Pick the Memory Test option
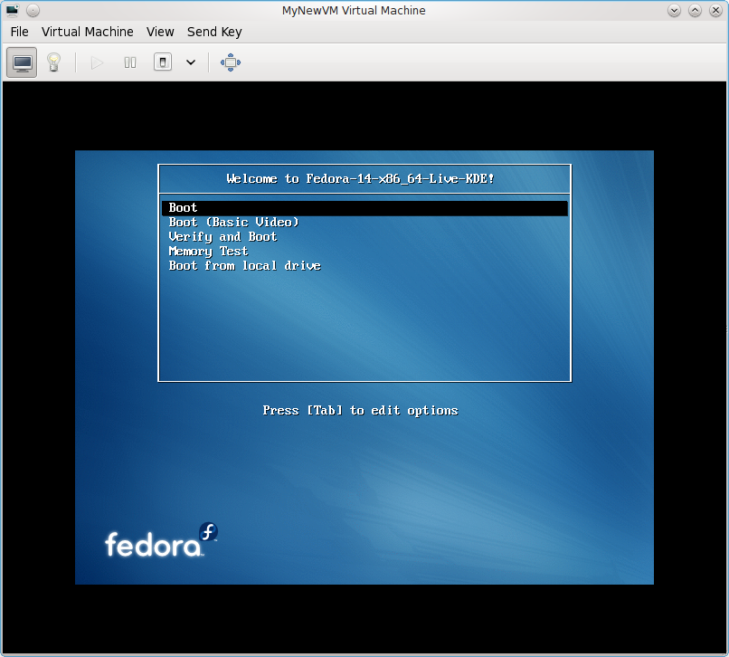This screenshot has width=729, height=657. tap(208, 252)
